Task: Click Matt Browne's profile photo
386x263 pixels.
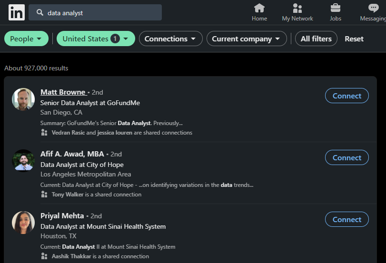Action: coord(23,99)
